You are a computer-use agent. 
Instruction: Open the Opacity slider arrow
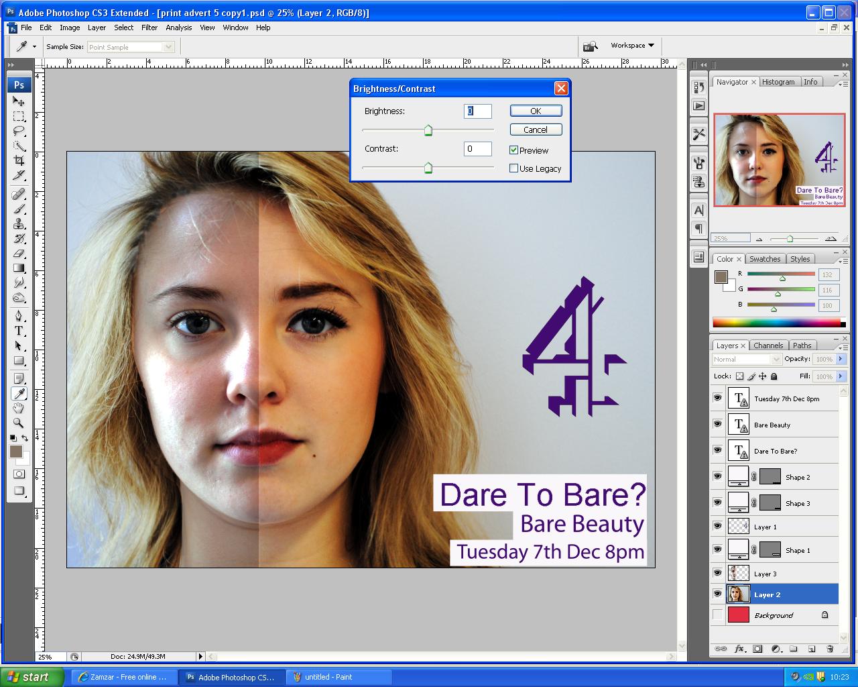point(841,359)
